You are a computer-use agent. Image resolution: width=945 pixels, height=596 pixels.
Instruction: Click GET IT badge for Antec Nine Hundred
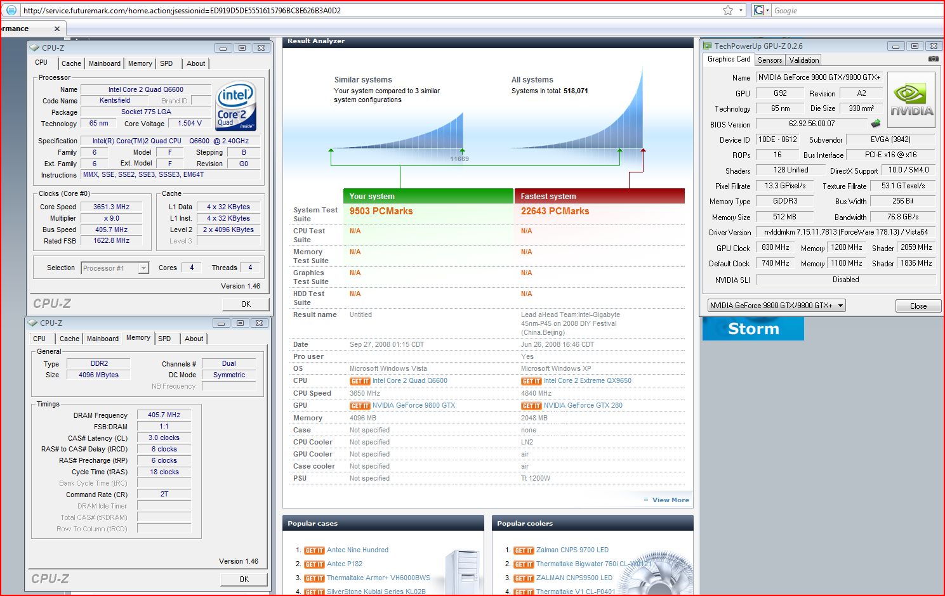tap(314, 550)
